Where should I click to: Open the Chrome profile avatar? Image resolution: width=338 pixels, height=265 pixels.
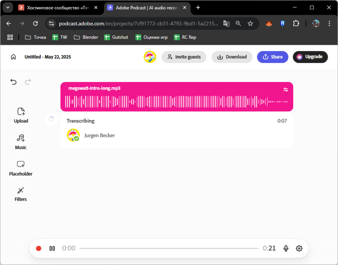pos(316,24)
